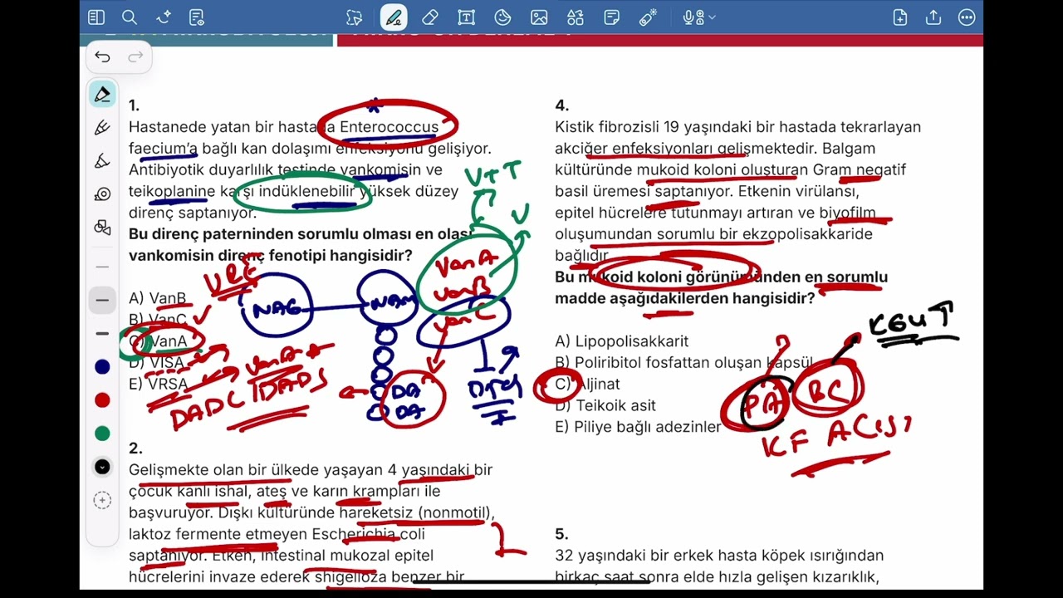
Task: Open the tape tool in side panel
Action: (x=102, y=194)
